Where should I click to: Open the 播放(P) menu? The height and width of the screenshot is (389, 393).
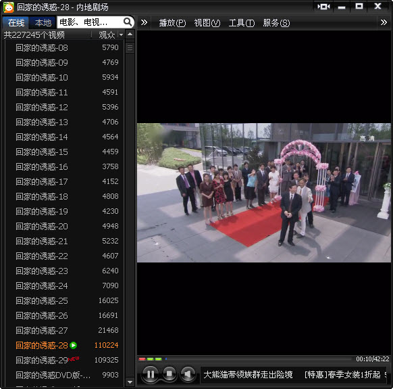(x=172, y=23)
